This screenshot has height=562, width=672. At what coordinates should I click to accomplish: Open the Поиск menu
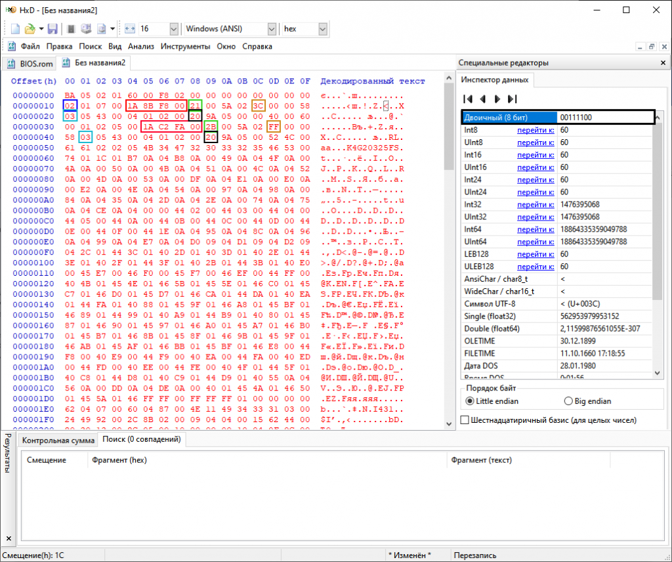pyautogui.click(x=91, y=47)
